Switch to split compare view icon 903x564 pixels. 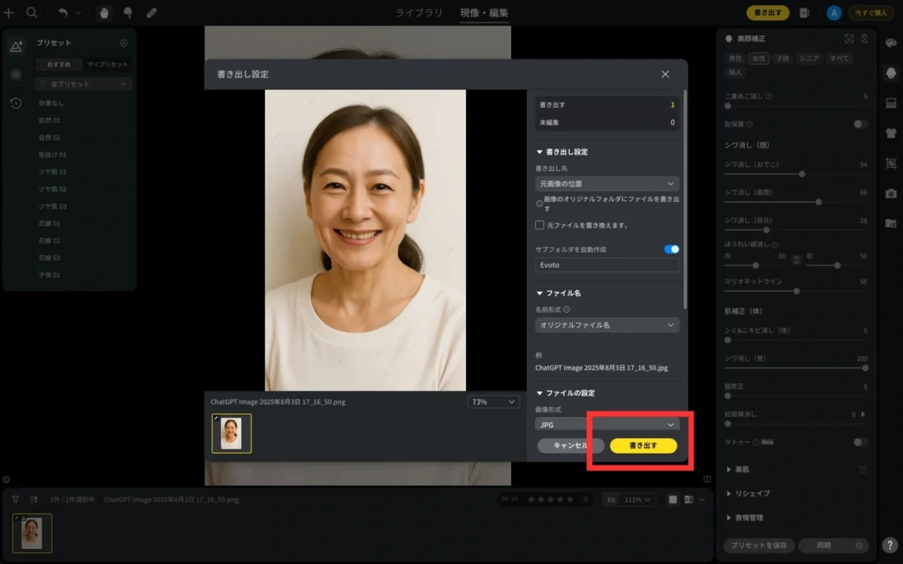689,500
